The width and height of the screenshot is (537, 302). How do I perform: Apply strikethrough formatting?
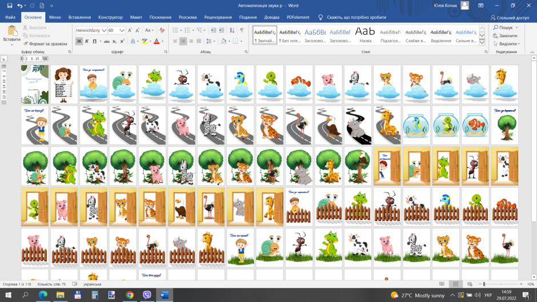(x=106, y=42)
